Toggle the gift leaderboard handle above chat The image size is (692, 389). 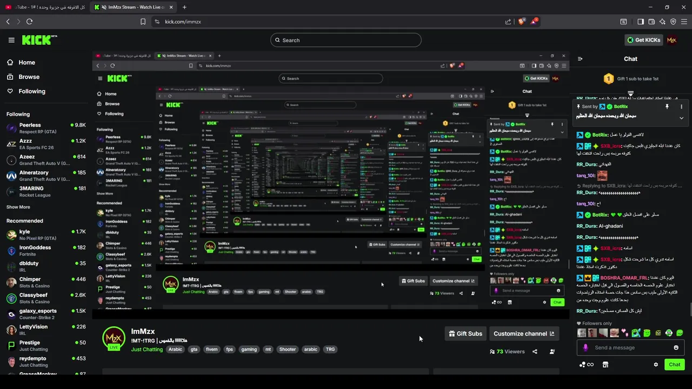630,94
